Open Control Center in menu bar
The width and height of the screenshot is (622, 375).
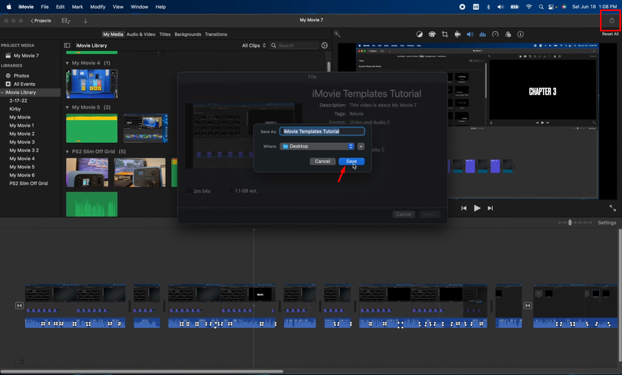[551, 7]
